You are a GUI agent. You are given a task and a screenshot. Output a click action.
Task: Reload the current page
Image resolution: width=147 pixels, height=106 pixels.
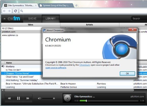pos(15,11)
